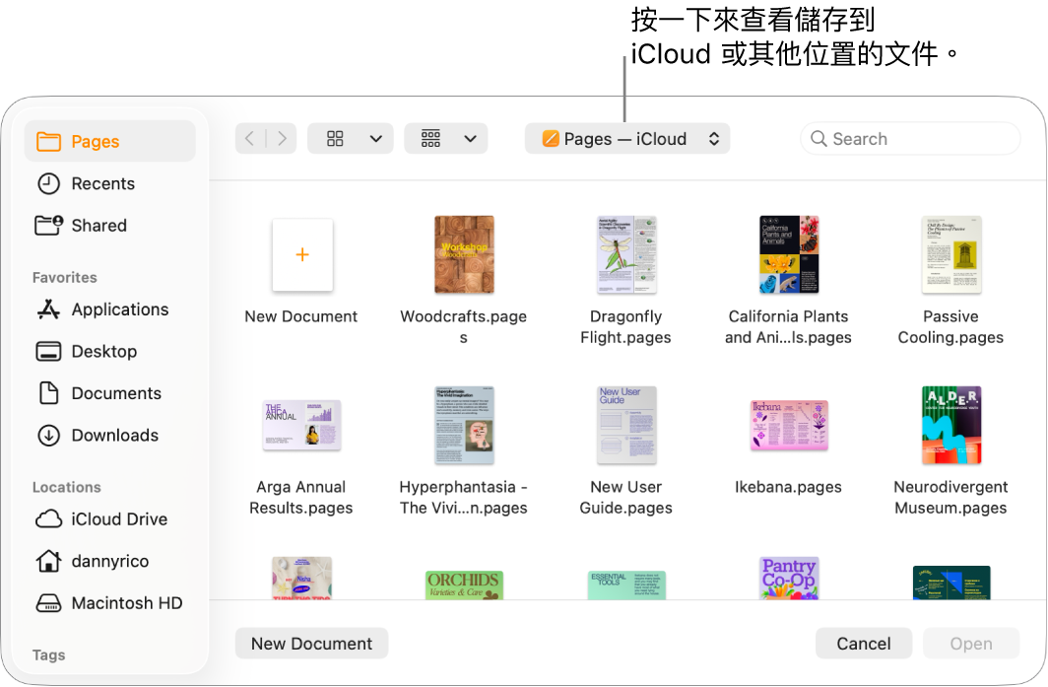Viewport: 1048px width, 687px height.
Task: Select Dragonfly Flight.pages thumbnail
Action: click(x=626, y=255)
